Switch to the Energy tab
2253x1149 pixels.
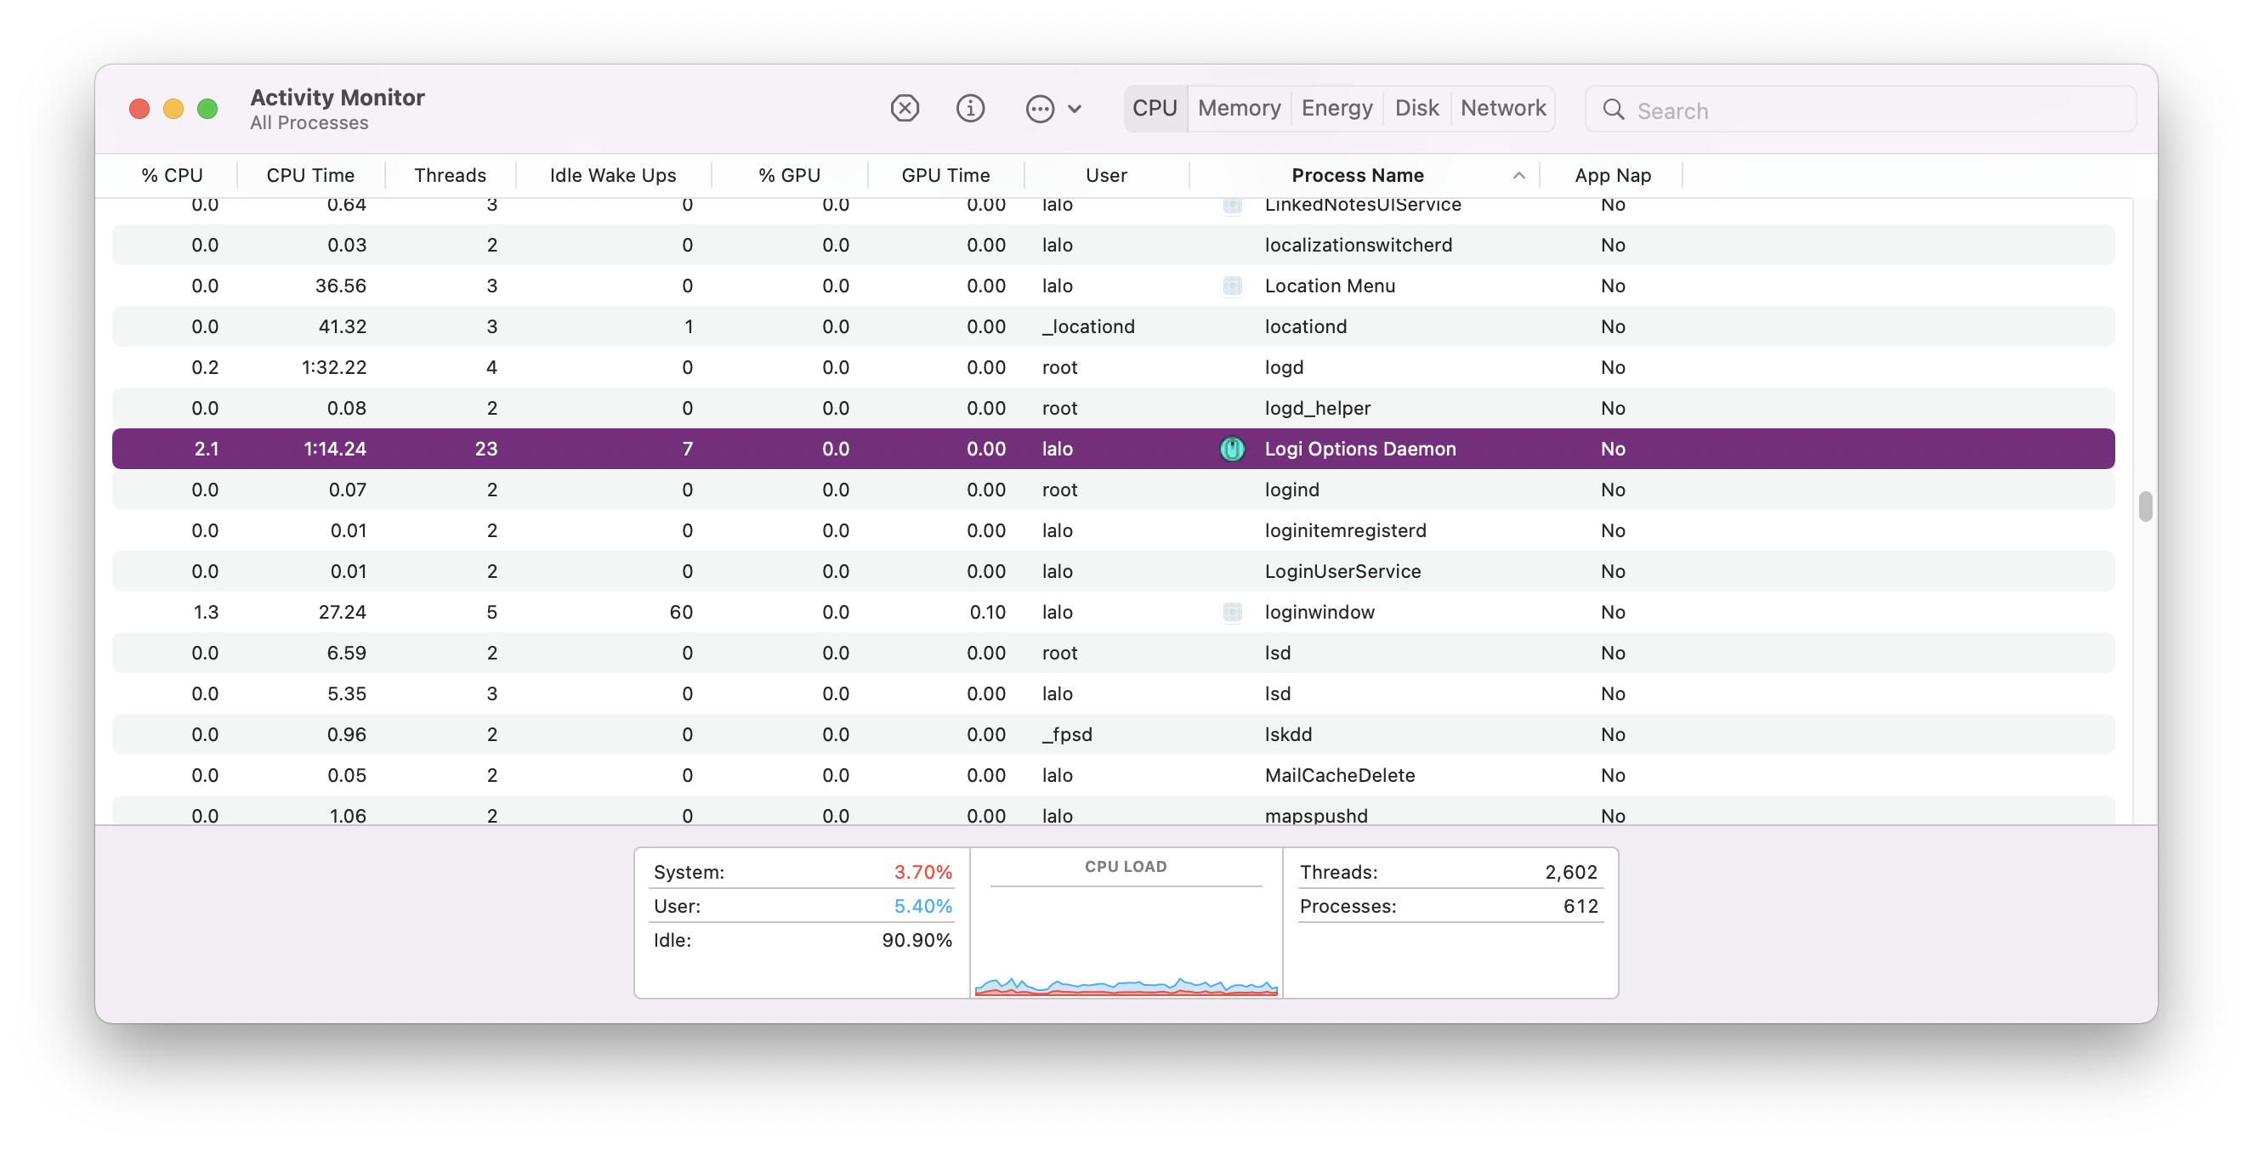pyautogui.click(x=1336, y=109)
